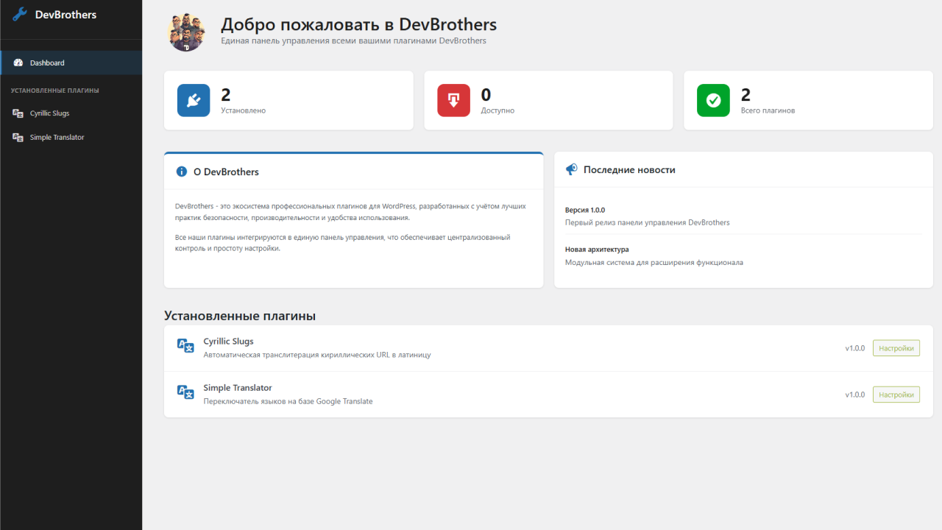Click the 'УСТАНОВЛЕННЫЕ ПЛАГИНЫ' sidebar section label
Viewport: 942px width, 530px height.
pos(55,91)
